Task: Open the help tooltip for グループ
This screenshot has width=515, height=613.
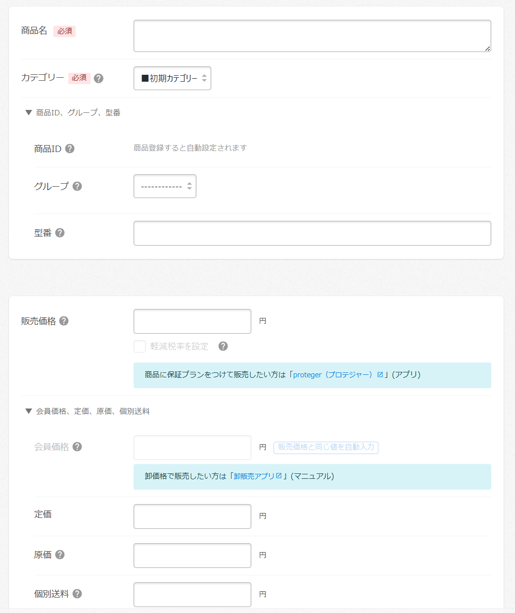Action: [77, 186]
